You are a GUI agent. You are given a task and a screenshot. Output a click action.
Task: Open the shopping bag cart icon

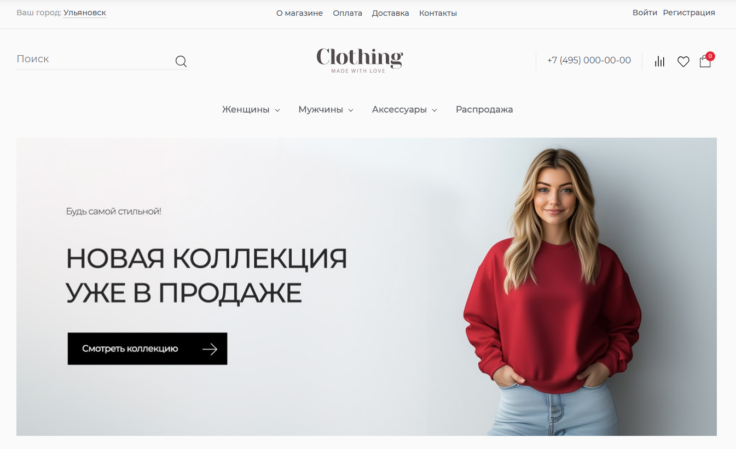[705, 62]
